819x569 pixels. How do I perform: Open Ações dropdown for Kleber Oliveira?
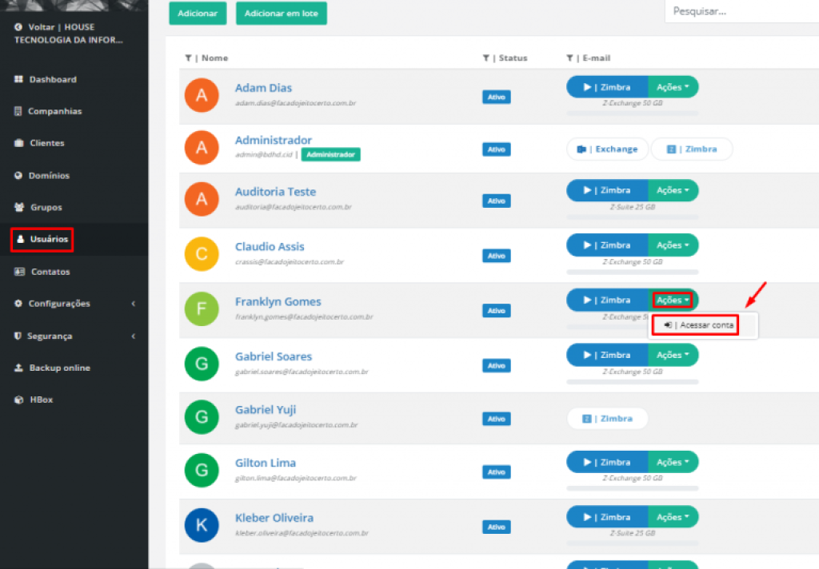tap(673, 517)
